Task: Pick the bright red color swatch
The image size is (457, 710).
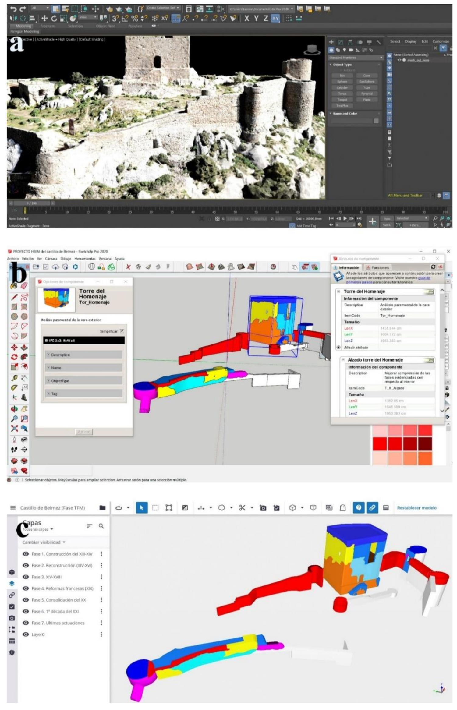Action: (x=380, y=443)
